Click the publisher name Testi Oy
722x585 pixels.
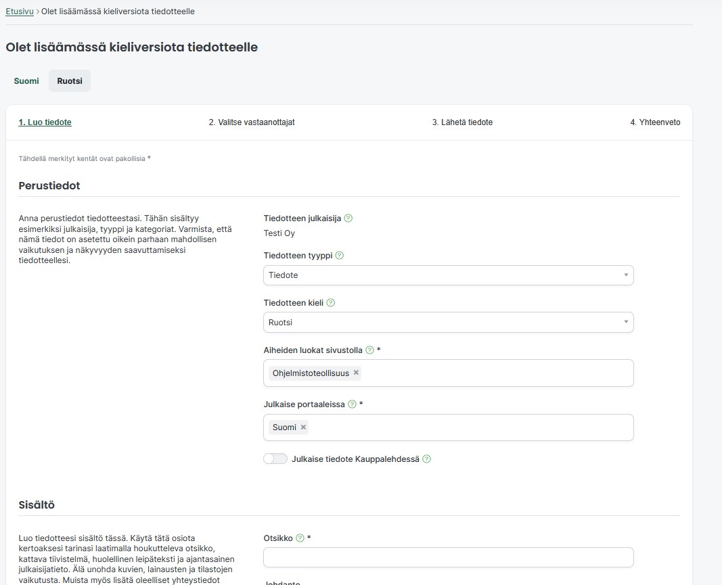click(279, 233)
